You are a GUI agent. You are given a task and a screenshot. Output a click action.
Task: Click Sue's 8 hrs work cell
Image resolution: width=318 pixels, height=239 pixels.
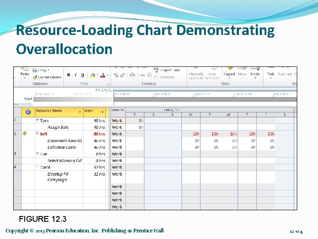coord(95,154)
